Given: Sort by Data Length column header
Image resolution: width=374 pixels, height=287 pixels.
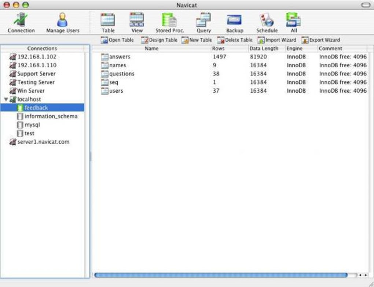Looking at the screenshot, I should click(267, 48).
